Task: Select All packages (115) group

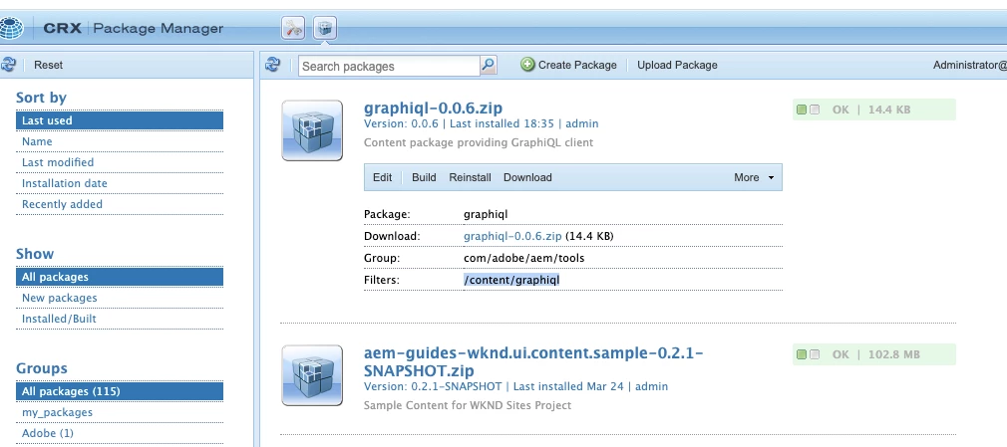Action: (x=120, y=391)
